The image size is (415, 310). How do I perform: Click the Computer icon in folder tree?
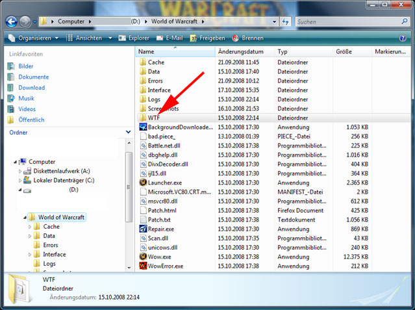(x=23, y=161)
